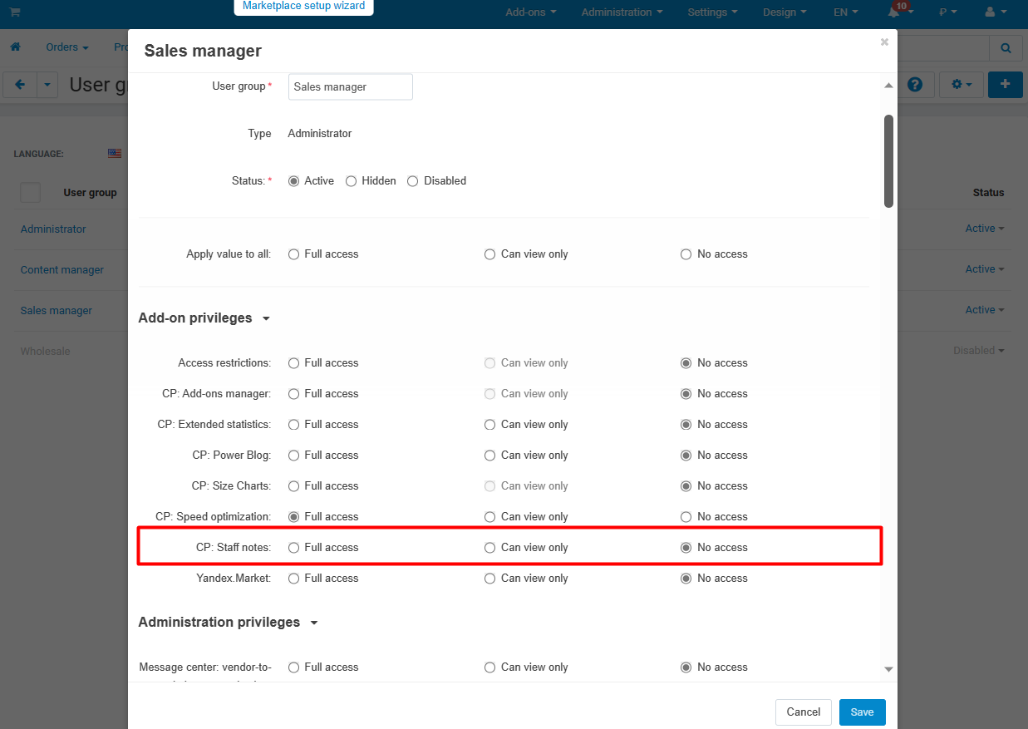1028x729 pixels.
Task: Open the EN language dropdown
Action: tap(847, 12)
